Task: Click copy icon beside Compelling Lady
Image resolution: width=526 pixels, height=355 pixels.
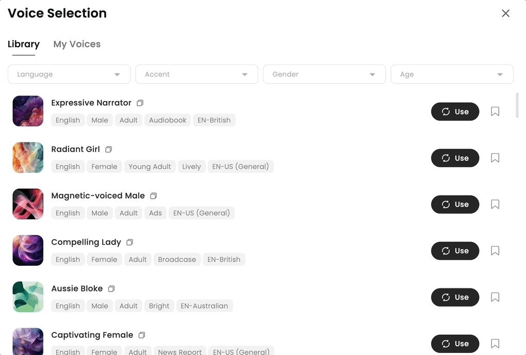Action: (x=130, y=243)
